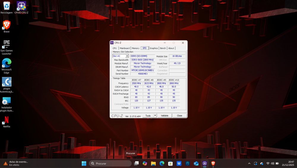Click Serial Number value 456604E3
The height and width of the screenshot is (168, 297).
click(x=143, y=74)
